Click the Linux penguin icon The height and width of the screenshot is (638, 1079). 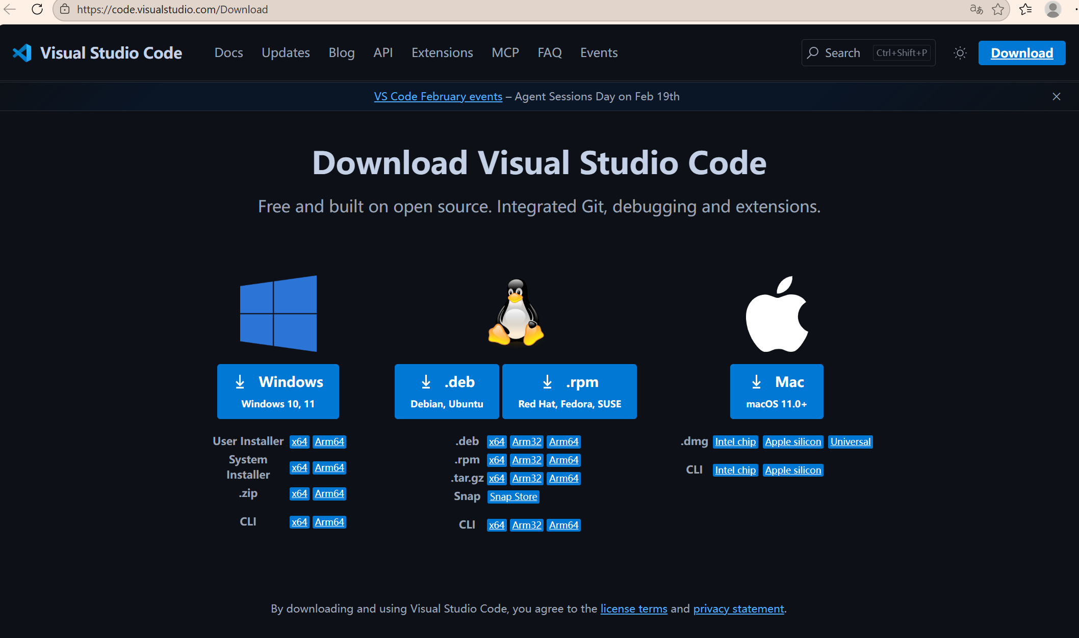tap(516, 312)
